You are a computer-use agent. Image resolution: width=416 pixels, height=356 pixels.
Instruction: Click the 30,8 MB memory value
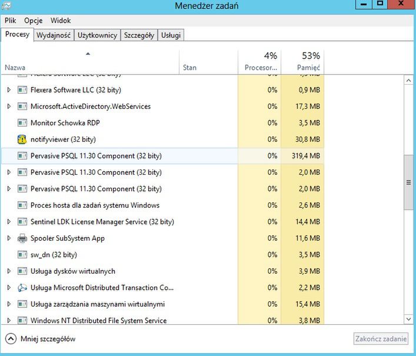pos(308,139)
